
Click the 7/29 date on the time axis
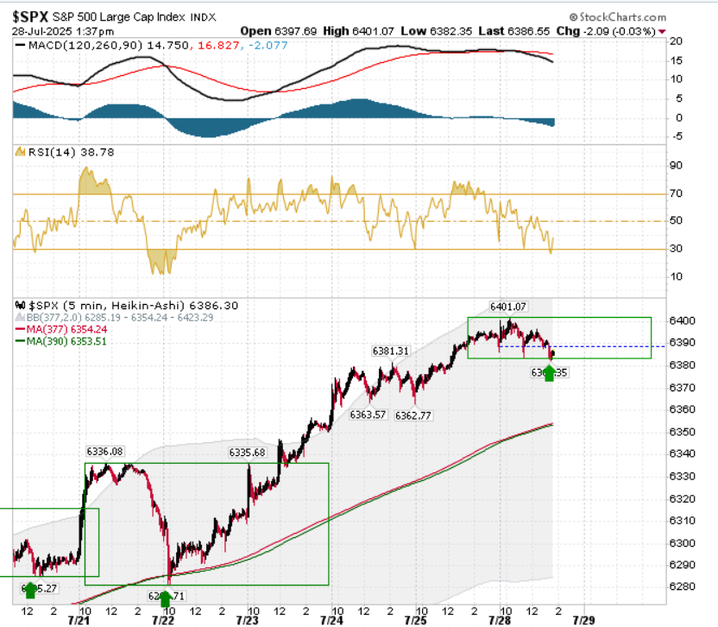pyautogui.click(x=584, y=621)
